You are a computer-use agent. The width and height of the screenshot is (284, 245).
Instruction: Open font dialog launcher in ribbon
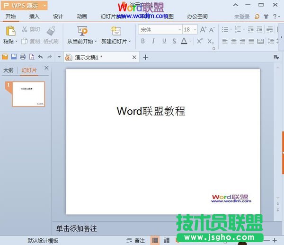tap(214, 49)
